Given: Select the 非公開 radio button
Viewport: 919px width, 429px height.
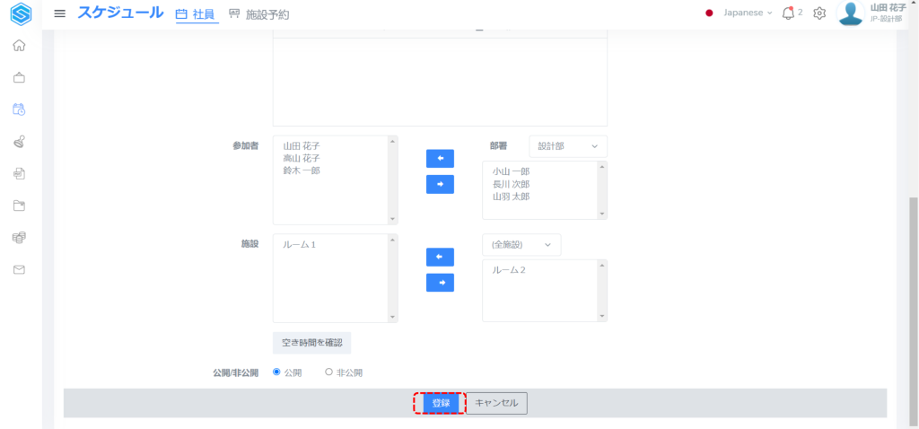Looking at the screenshot, I should (x=328, y=372).
